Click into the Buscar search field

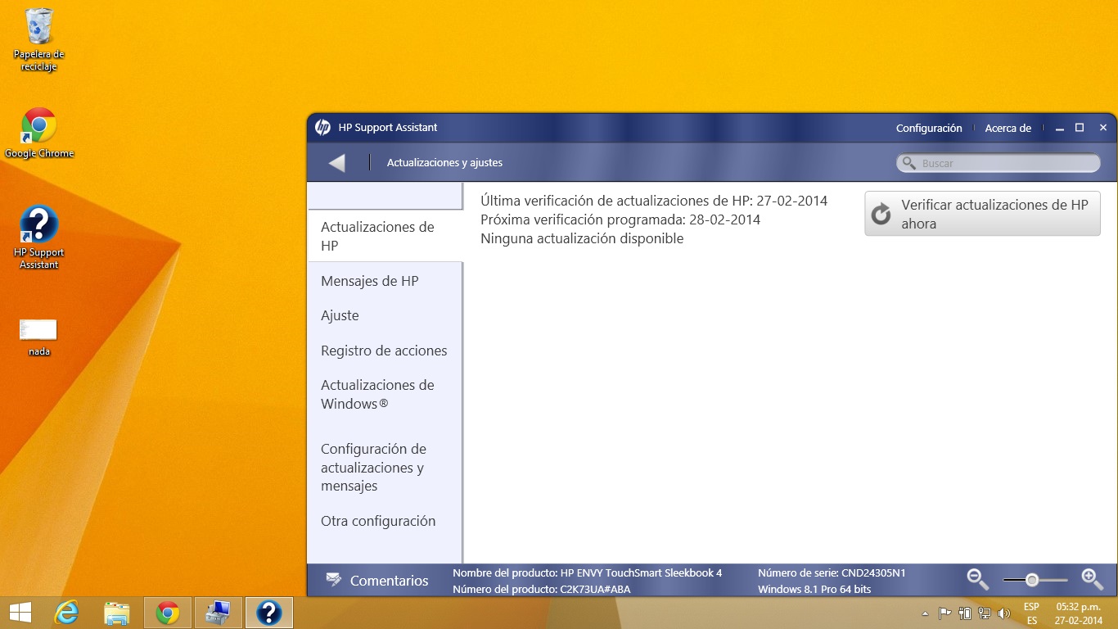coord(999,163)
